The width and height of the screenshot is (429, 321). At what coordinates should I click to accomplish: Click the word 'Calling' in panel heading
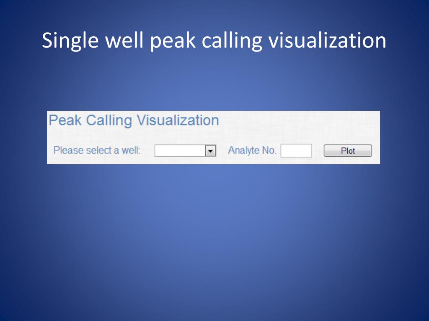(x=109, y=121)
